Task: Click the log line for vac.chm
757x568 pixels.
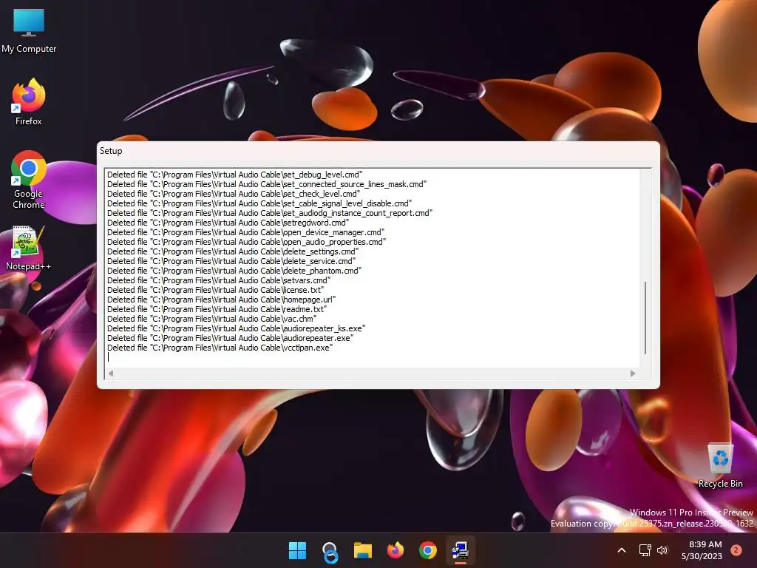Action: pos(212,319)
